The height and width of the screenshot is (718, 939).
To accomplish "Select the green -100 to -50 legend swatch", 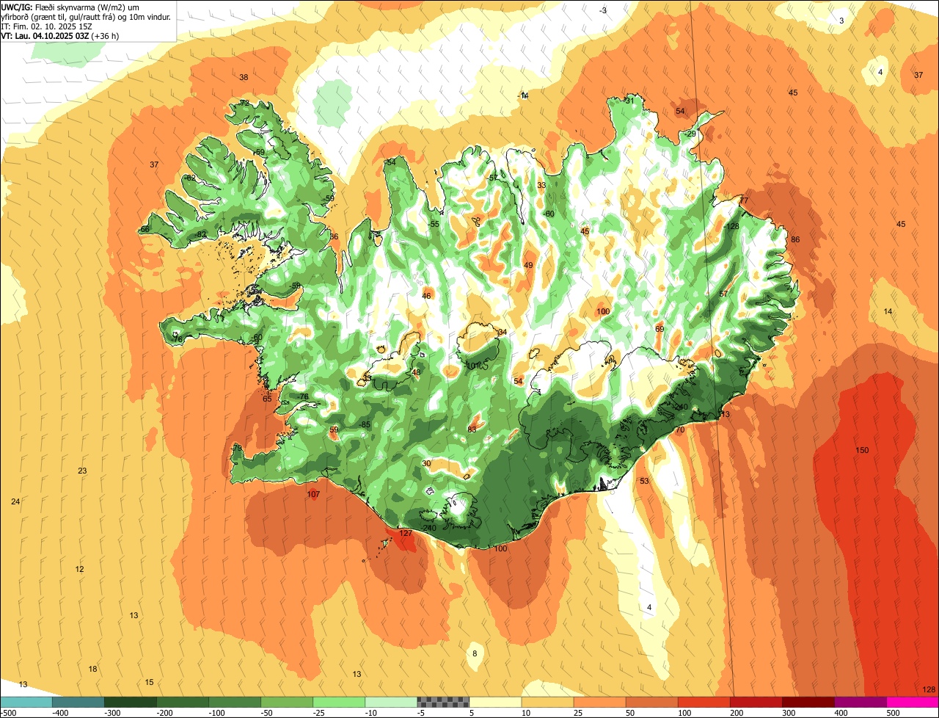I will pyautogui.click(x=235, y=702).
